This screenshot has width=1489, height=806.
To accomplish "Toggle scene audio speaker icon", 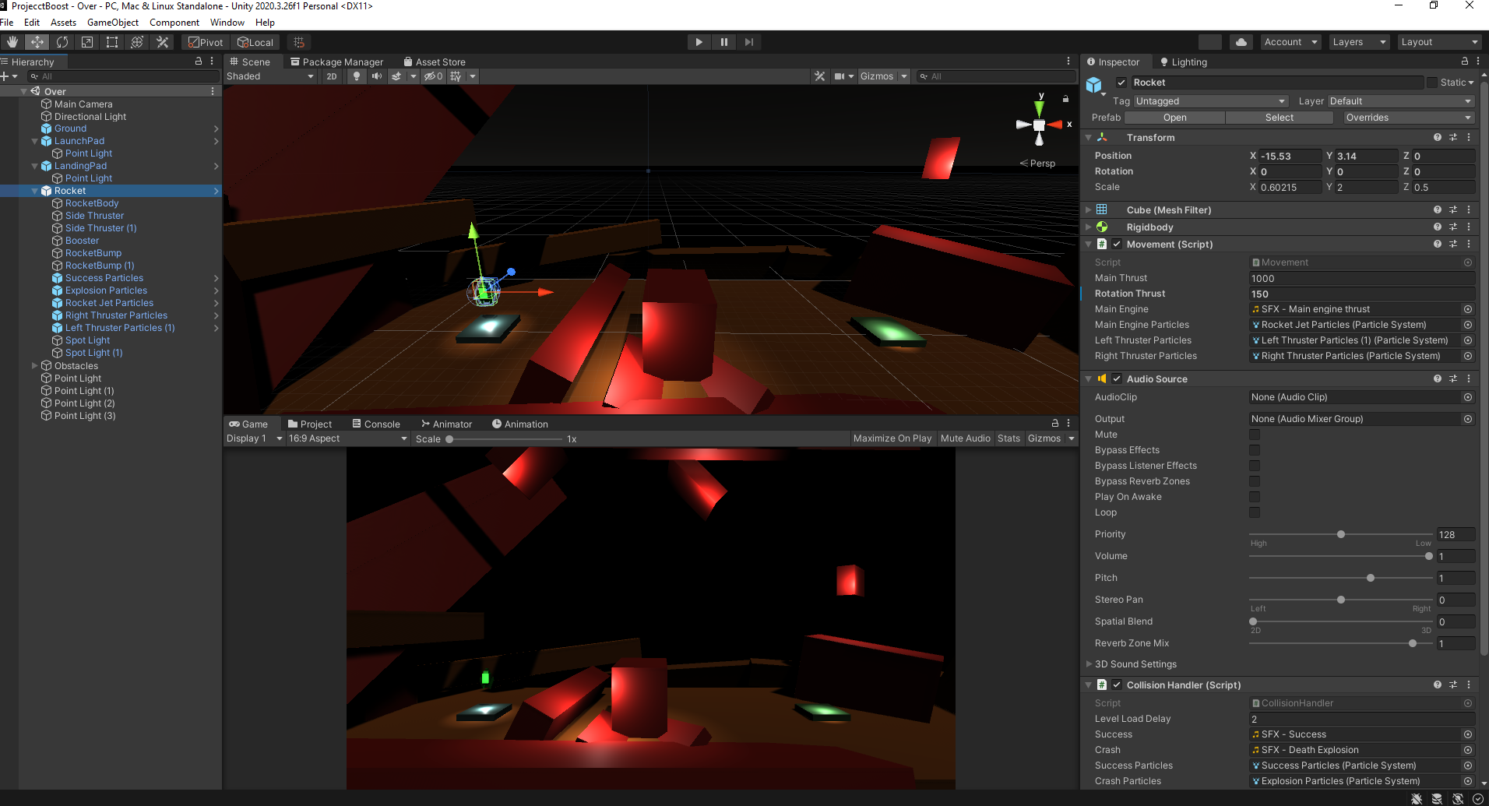I will coord(377,76).
